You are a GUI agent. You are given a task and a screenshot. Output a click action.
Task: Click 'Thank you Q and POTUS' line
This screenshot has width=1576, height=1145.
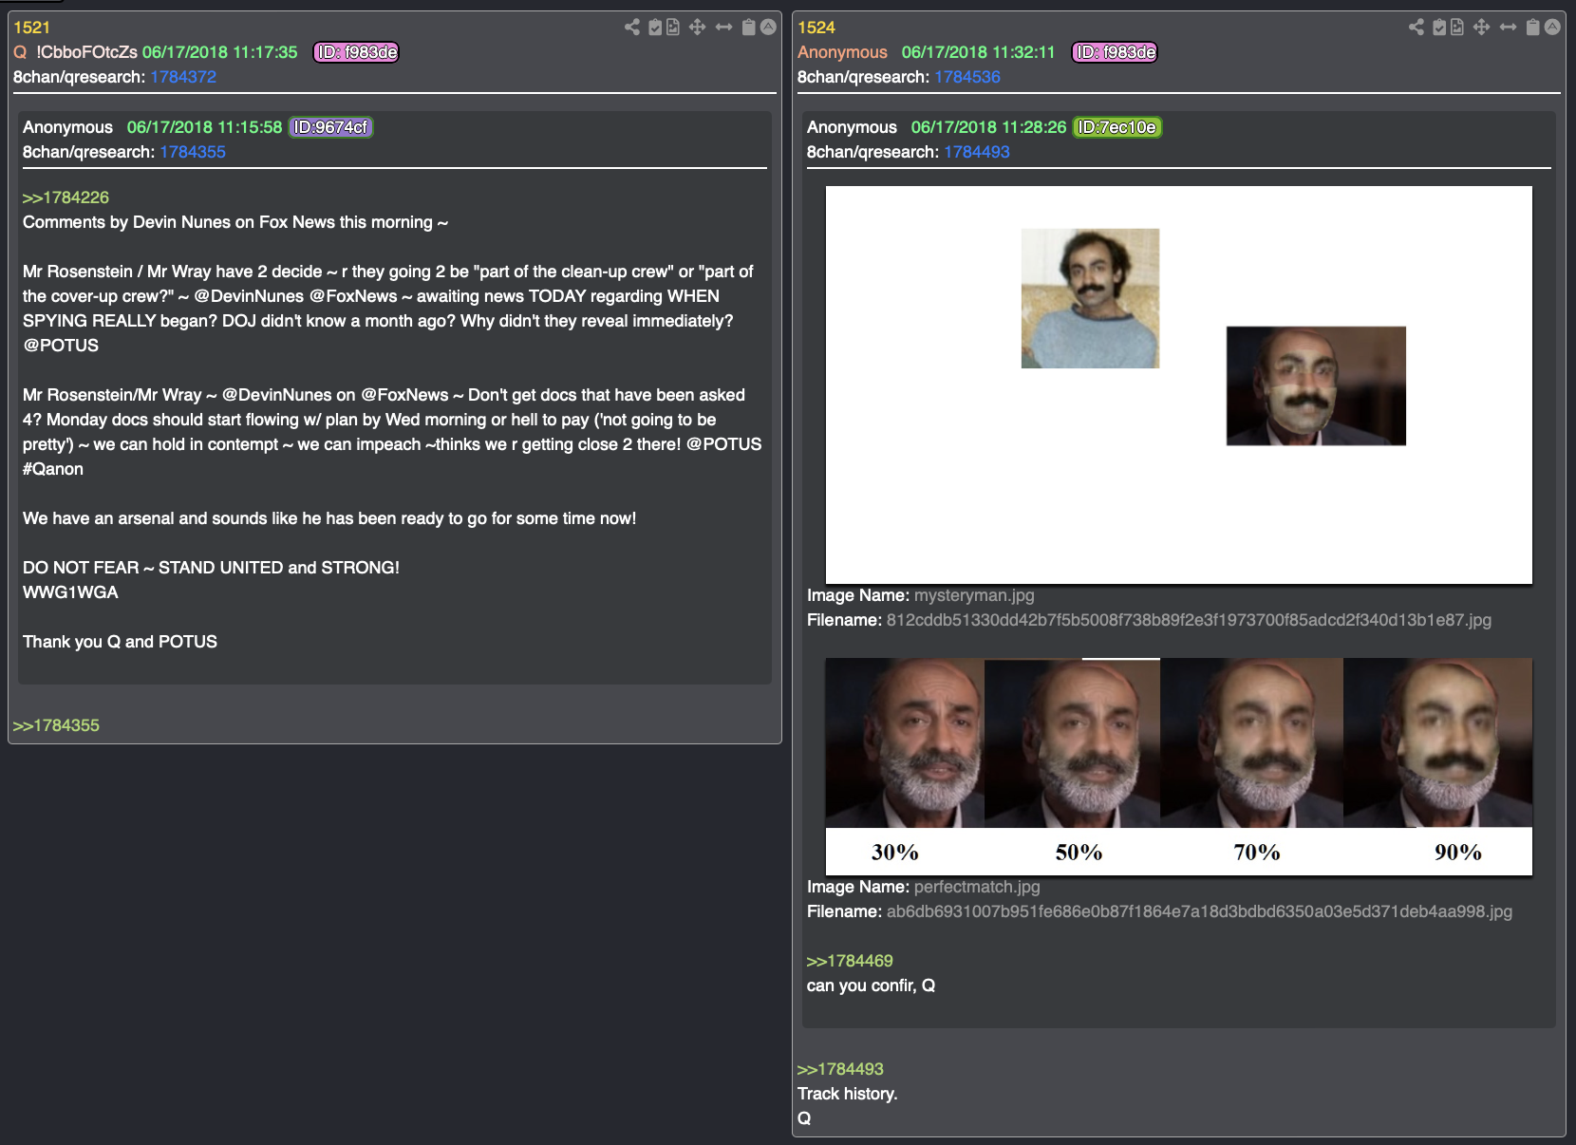click(120, 642)
